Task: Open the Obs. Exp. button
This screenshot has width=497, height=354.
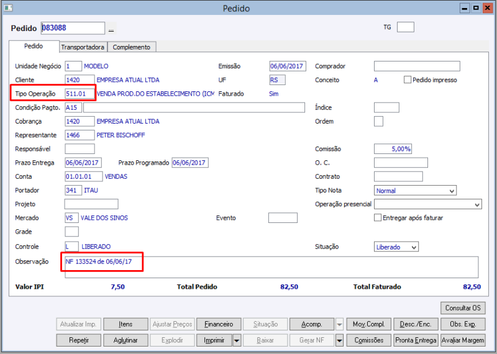Action: [x=463, y=324]
